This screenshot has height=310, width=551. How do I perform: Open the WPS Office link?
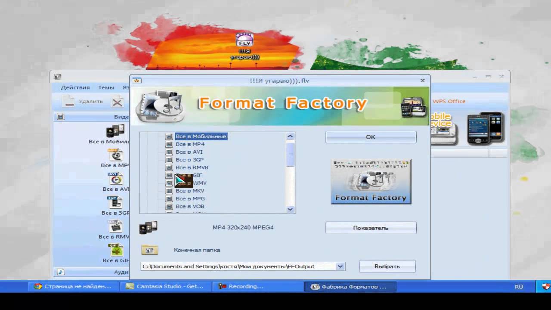[449, 102]
